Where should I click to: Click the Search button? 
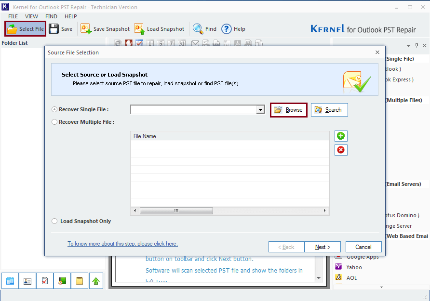click(x=329, y=110)
